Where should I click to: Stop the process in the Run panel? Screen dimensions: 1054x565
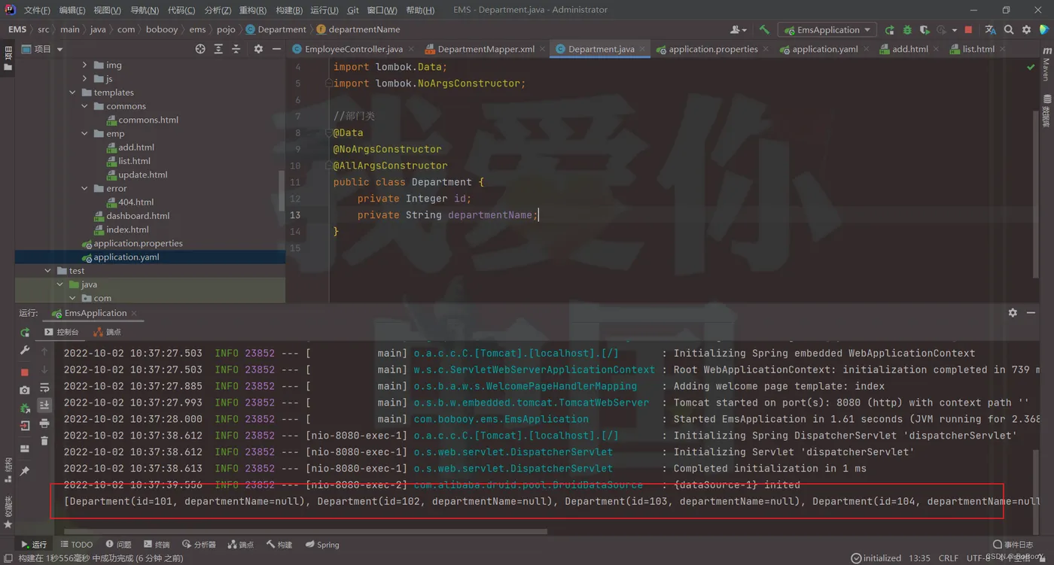click(25, 372)
